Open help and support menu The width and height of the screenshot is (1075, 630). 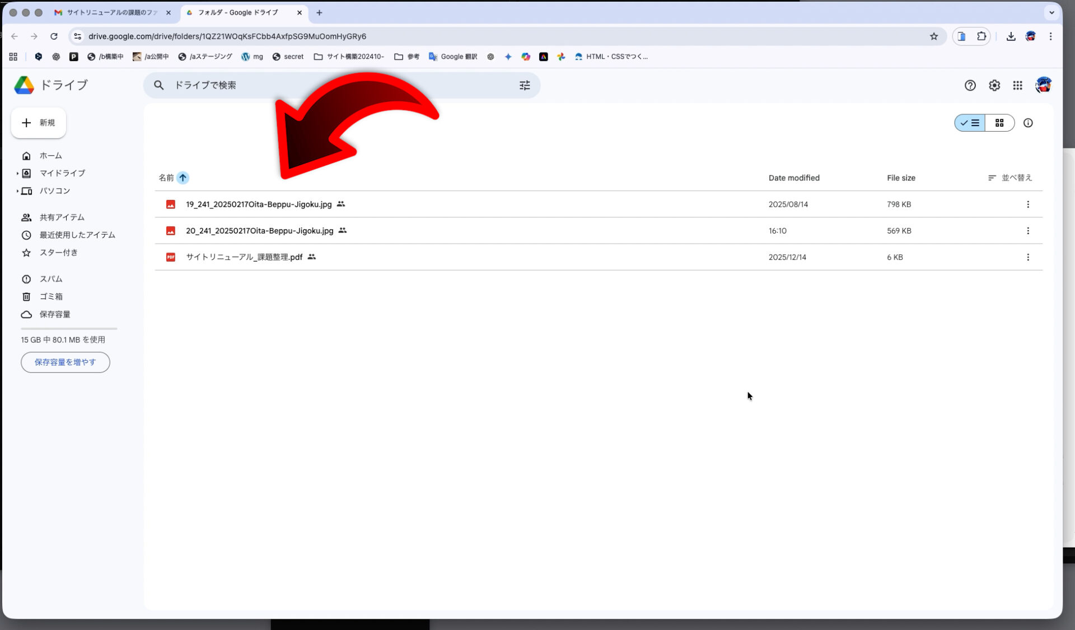tap(970, 86)
